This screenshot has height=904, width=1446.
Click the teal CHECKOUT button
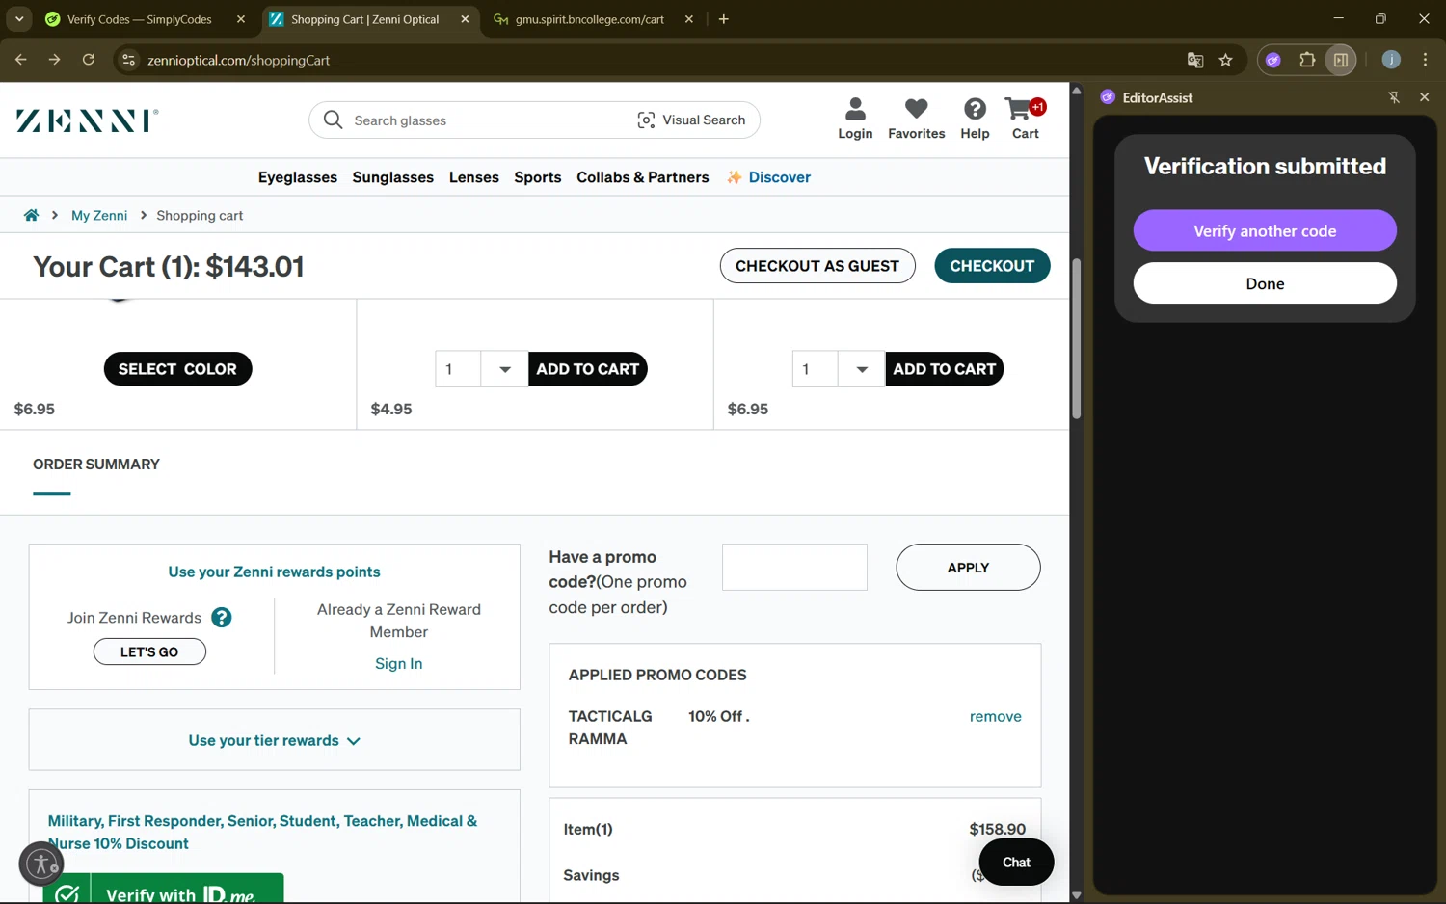tap(992, 266)
